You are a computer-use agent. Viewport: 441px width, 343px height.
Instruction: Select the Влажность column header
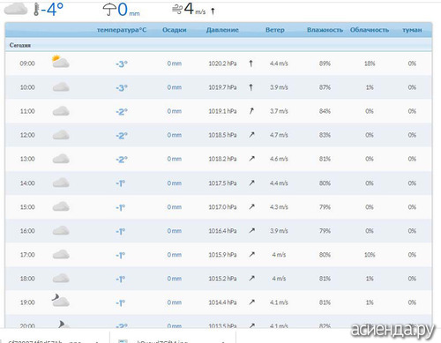[x=325, y=30]
